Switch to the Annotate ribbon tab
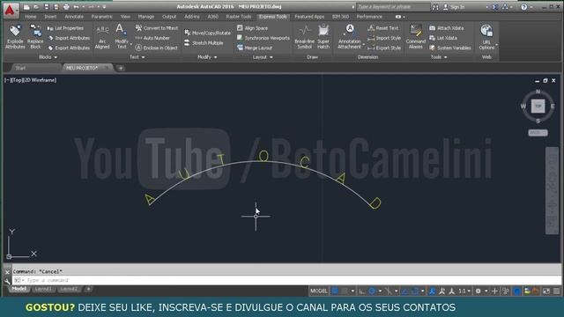564x317 pixels. pos(74,17)
